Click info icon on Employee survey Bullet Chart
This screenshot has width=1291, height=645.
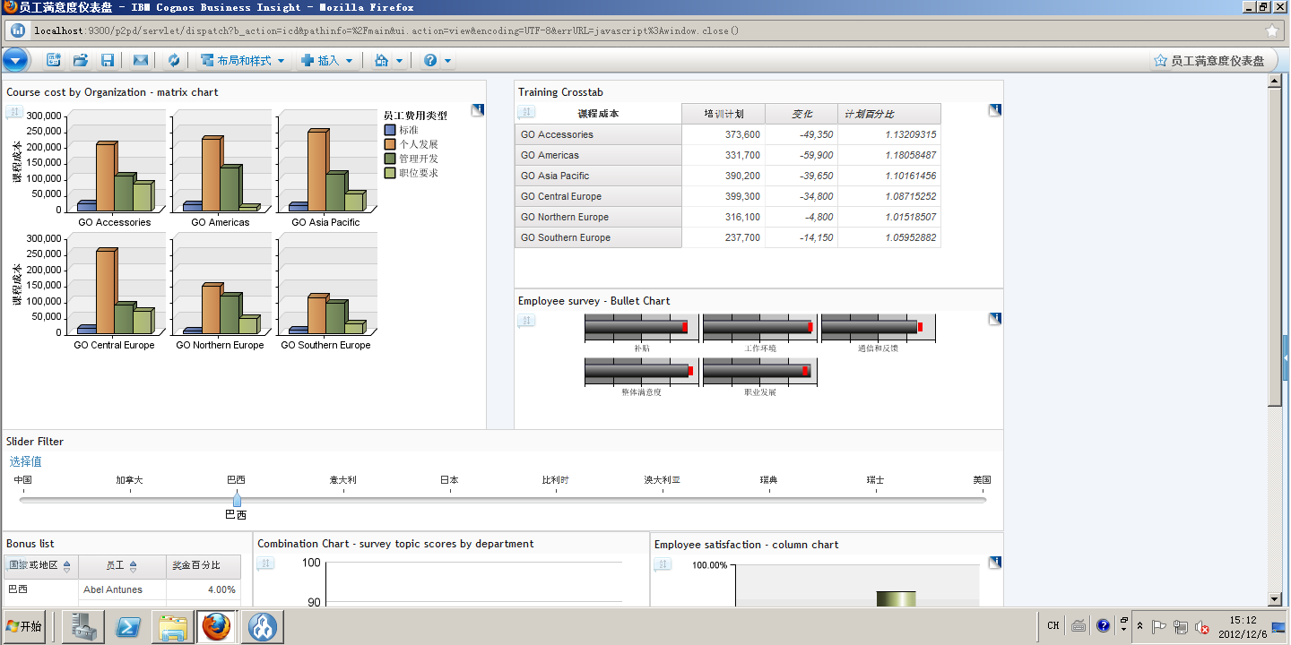pos(995,319)
